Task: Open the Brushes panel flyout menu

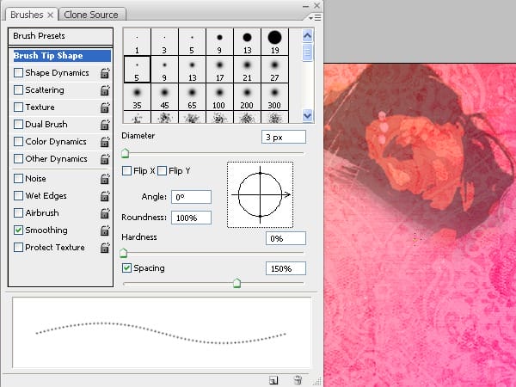Action: pos(316,17)
